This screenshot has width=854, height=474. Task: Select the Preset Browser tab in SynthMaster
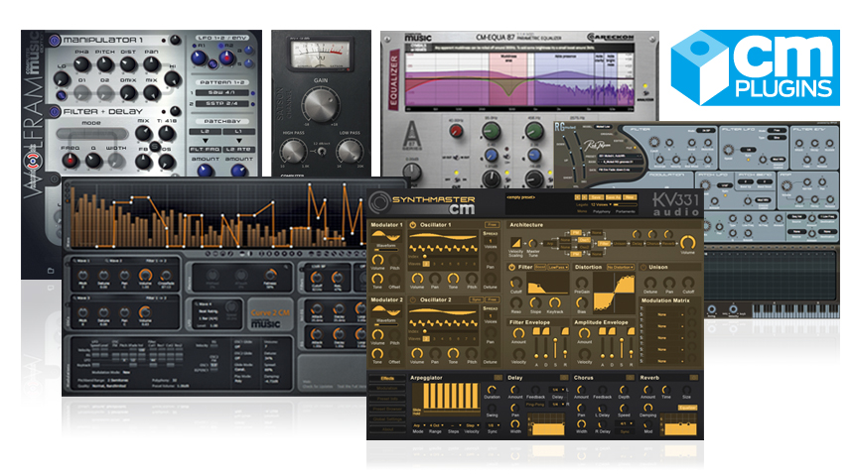point(387,409)
